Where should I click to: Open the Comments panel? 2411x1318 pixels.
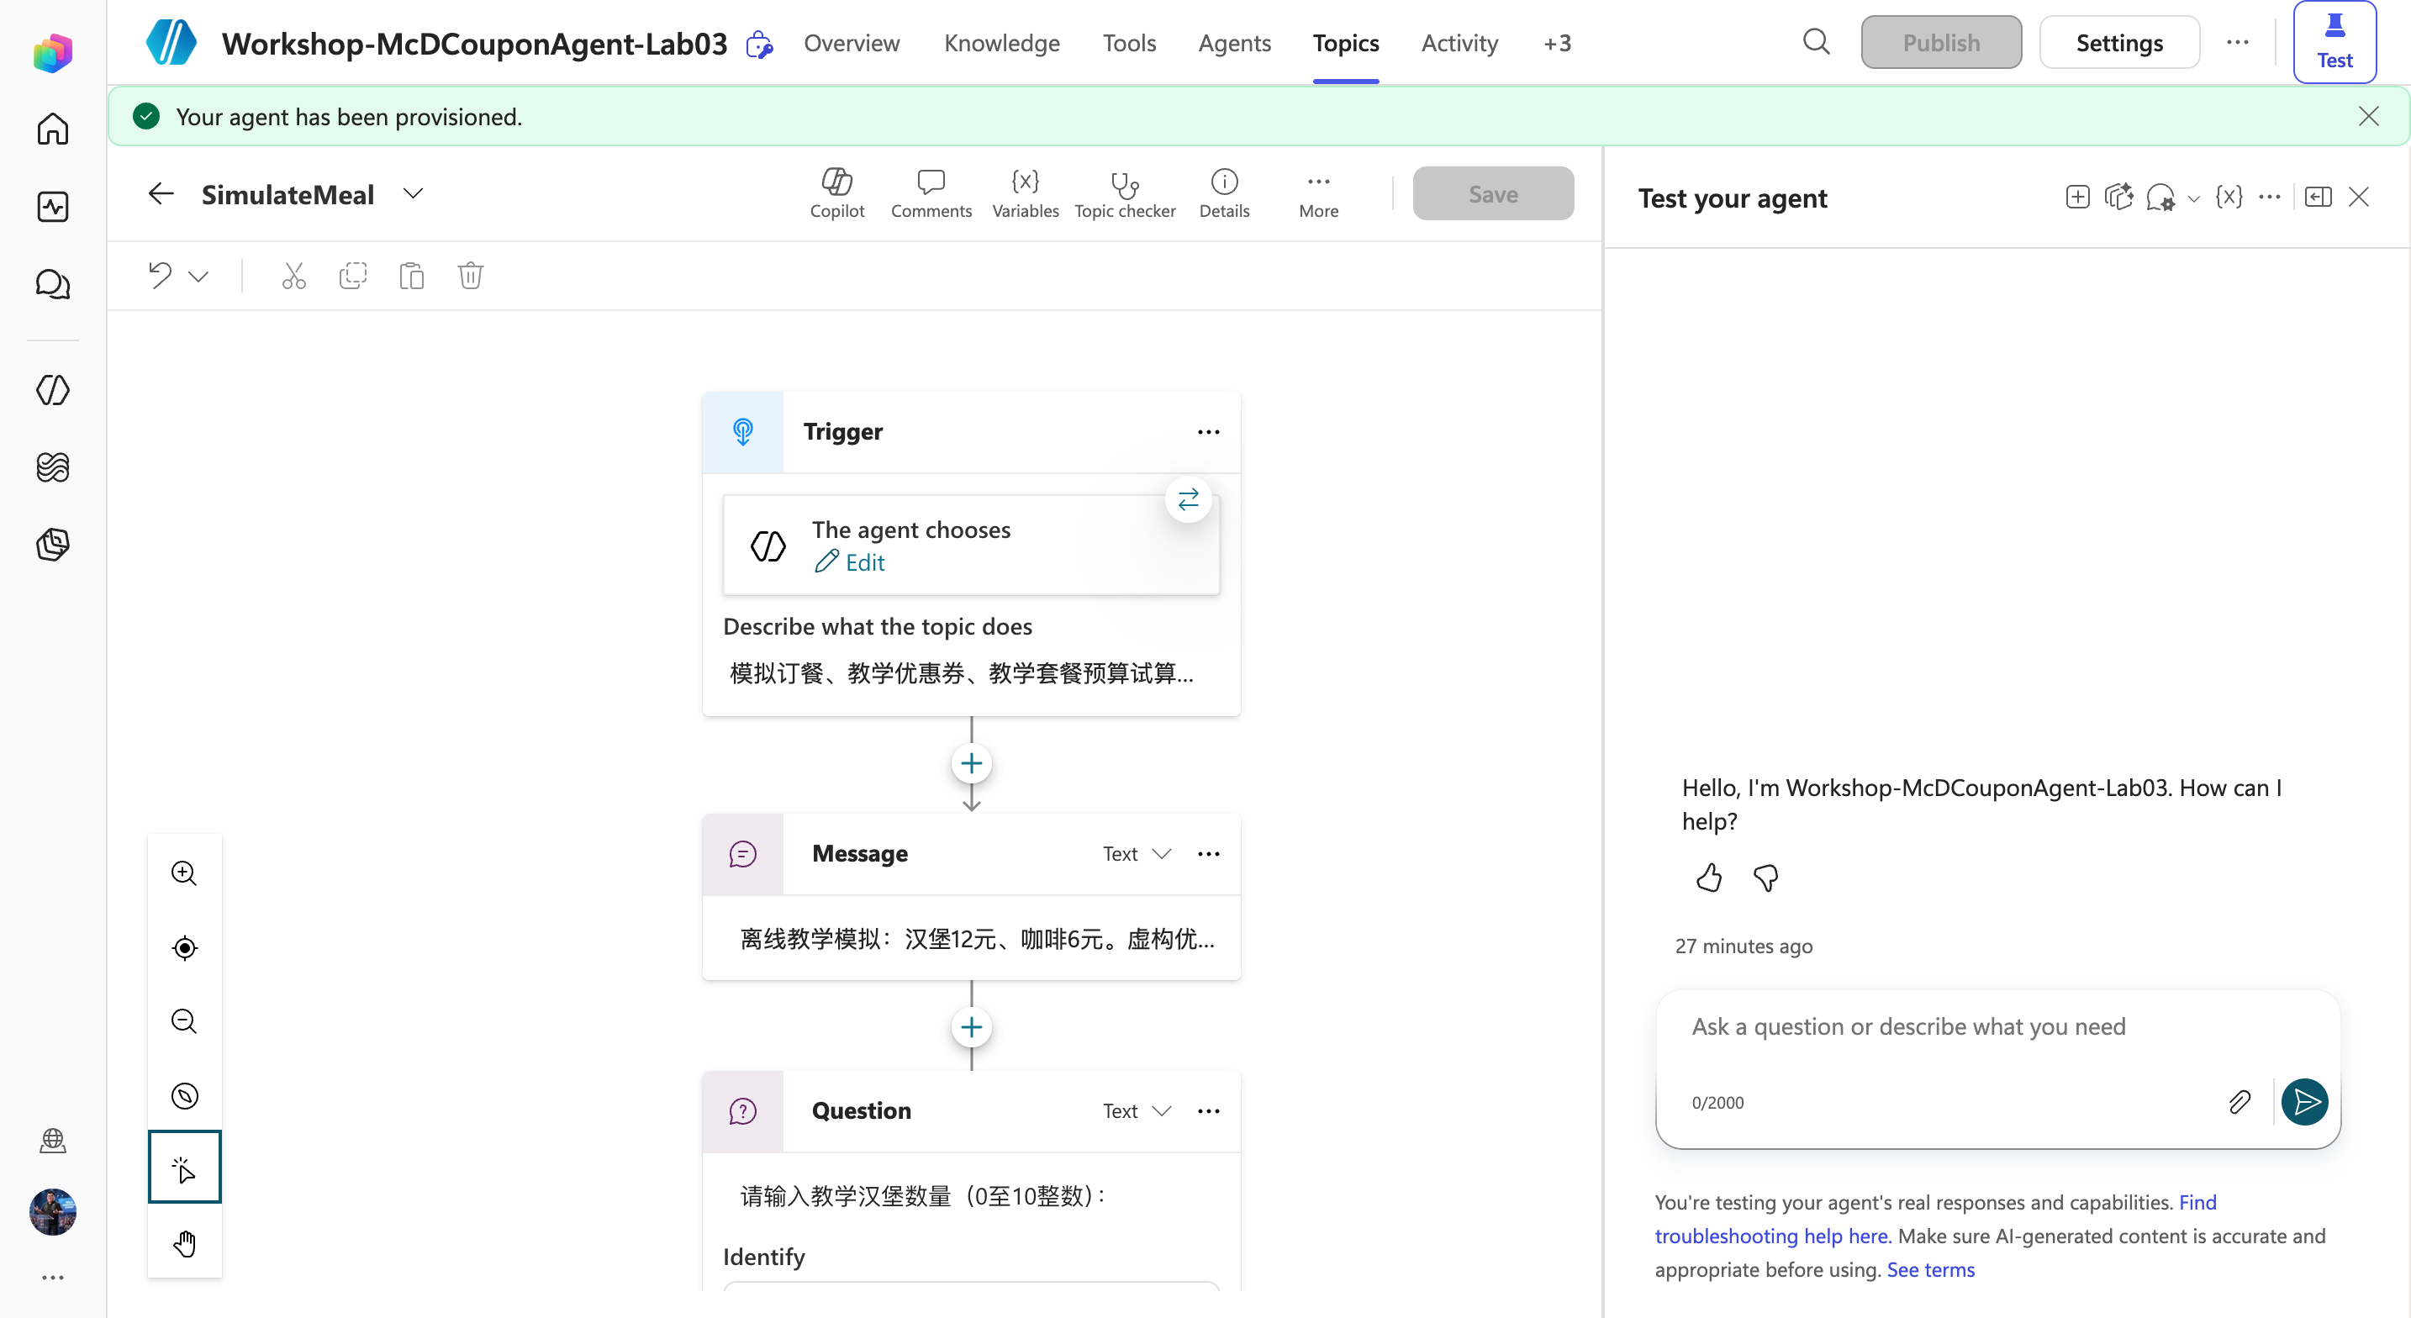point(931,194)
